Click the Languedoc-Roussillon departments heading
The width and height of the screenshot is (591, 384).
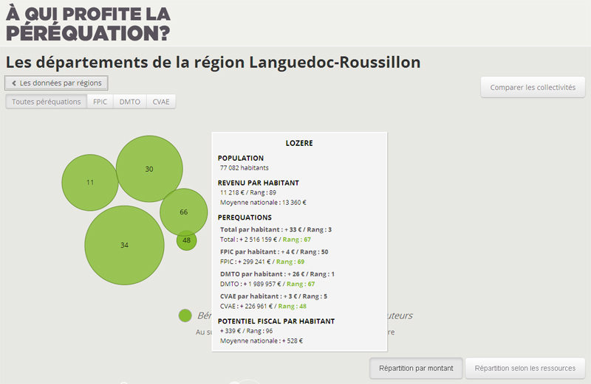coord(213,63)
